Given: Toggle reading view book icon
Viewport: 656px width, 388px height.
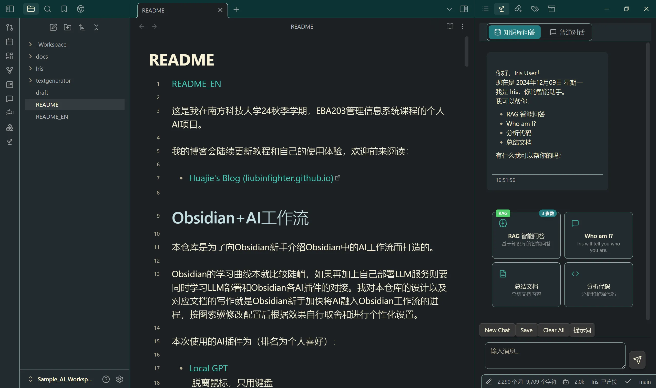Looking at the screenshot, I should click(x=450, y=26).
